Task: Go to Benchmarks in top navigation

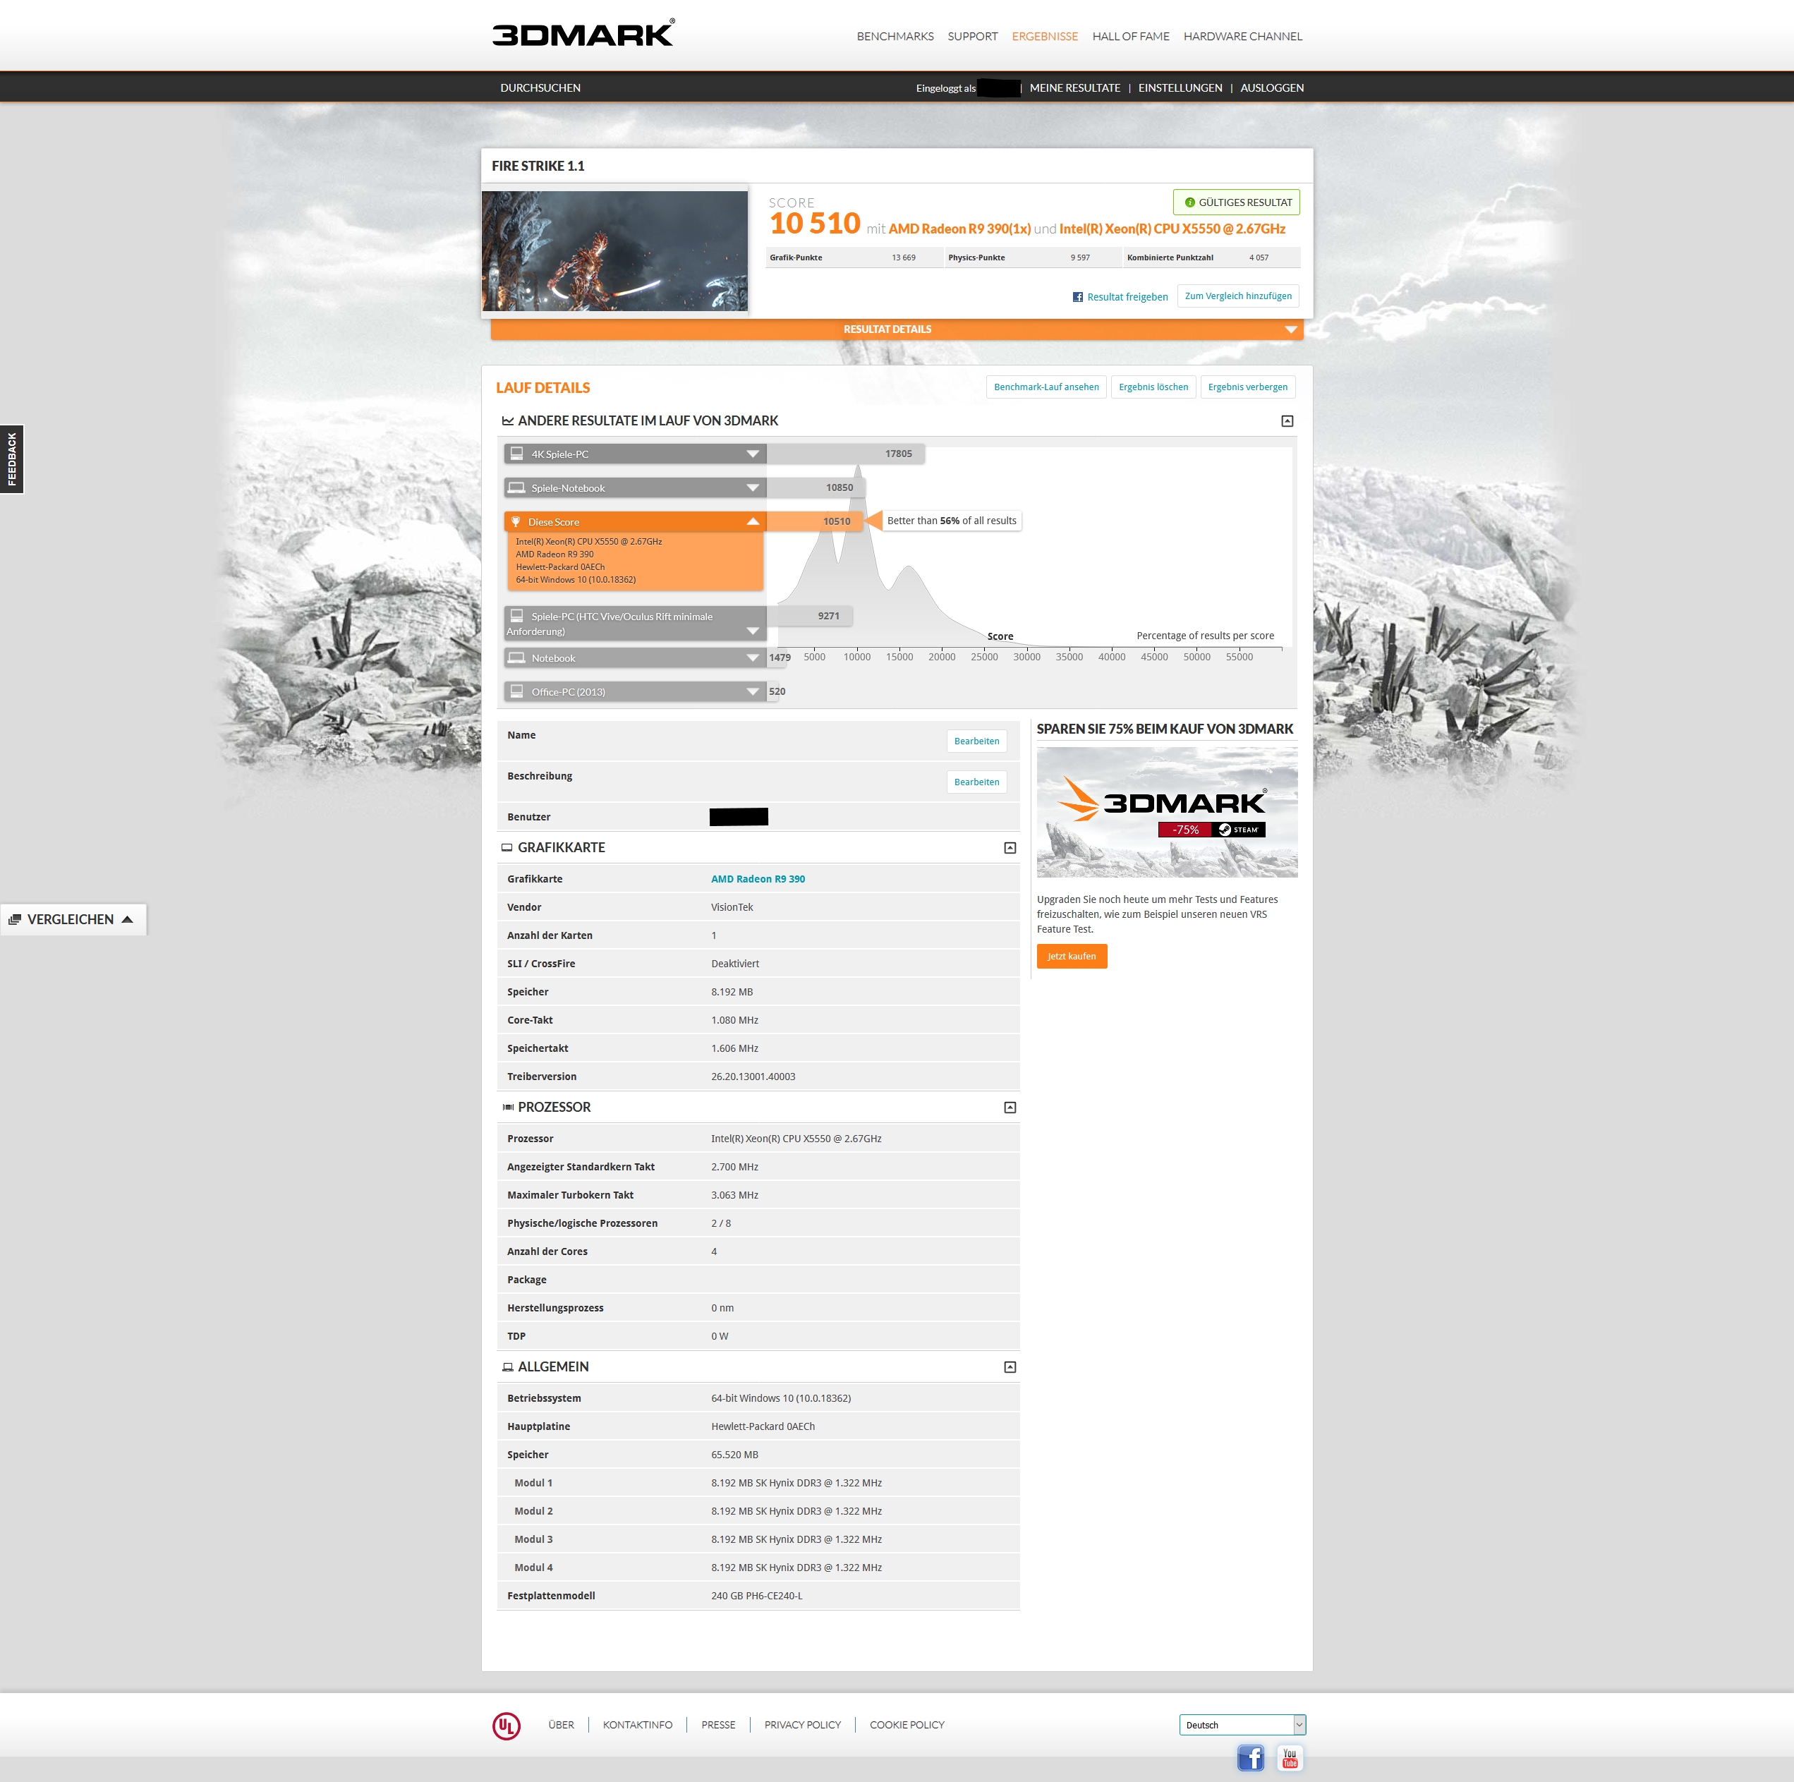Action: [895, 36]
